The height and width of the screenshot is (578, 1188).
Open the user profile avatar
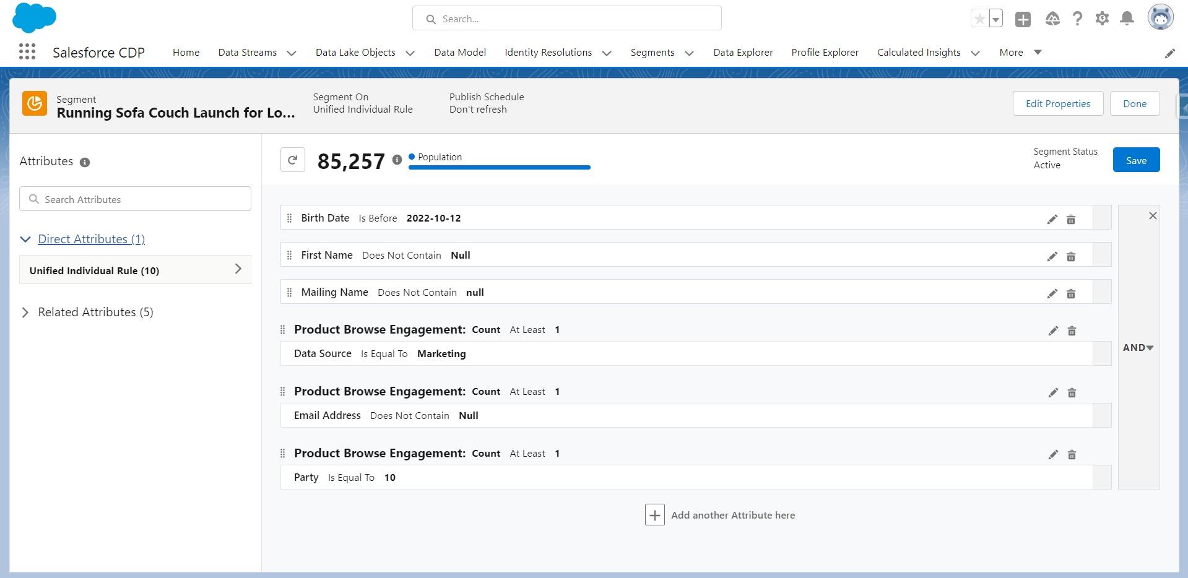click(x=1160, y=17)
